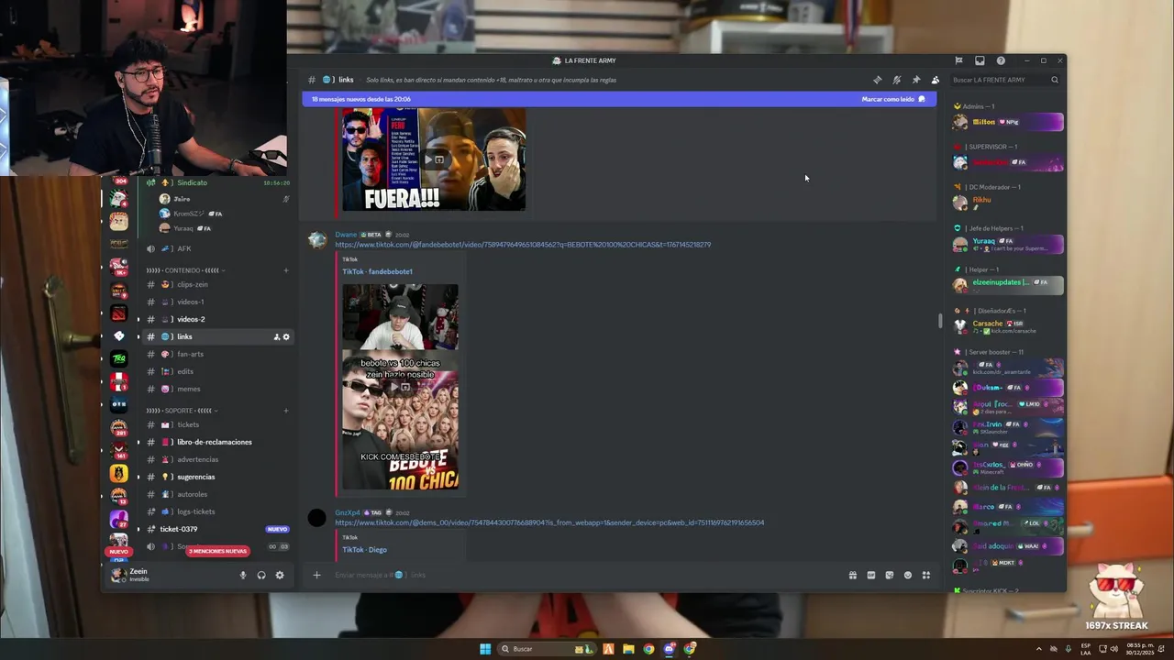Open Carsache member in member list
This screenshot has width=1174, height=660.
tap(1007, 326)
